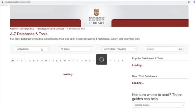Filter databases by the # symbol
The height and width of the screenshot is (109, 195).
click(122, 61)
